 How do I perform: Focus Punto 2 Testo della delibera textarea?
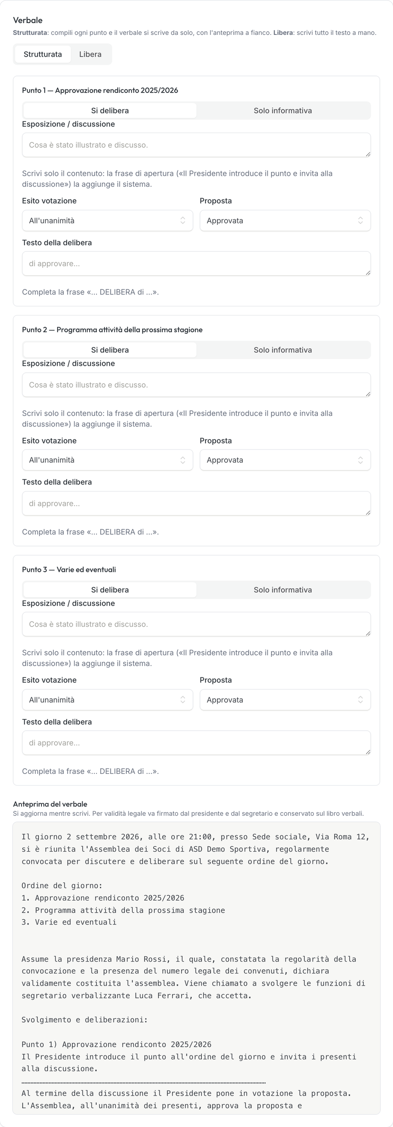click(196, 504)
